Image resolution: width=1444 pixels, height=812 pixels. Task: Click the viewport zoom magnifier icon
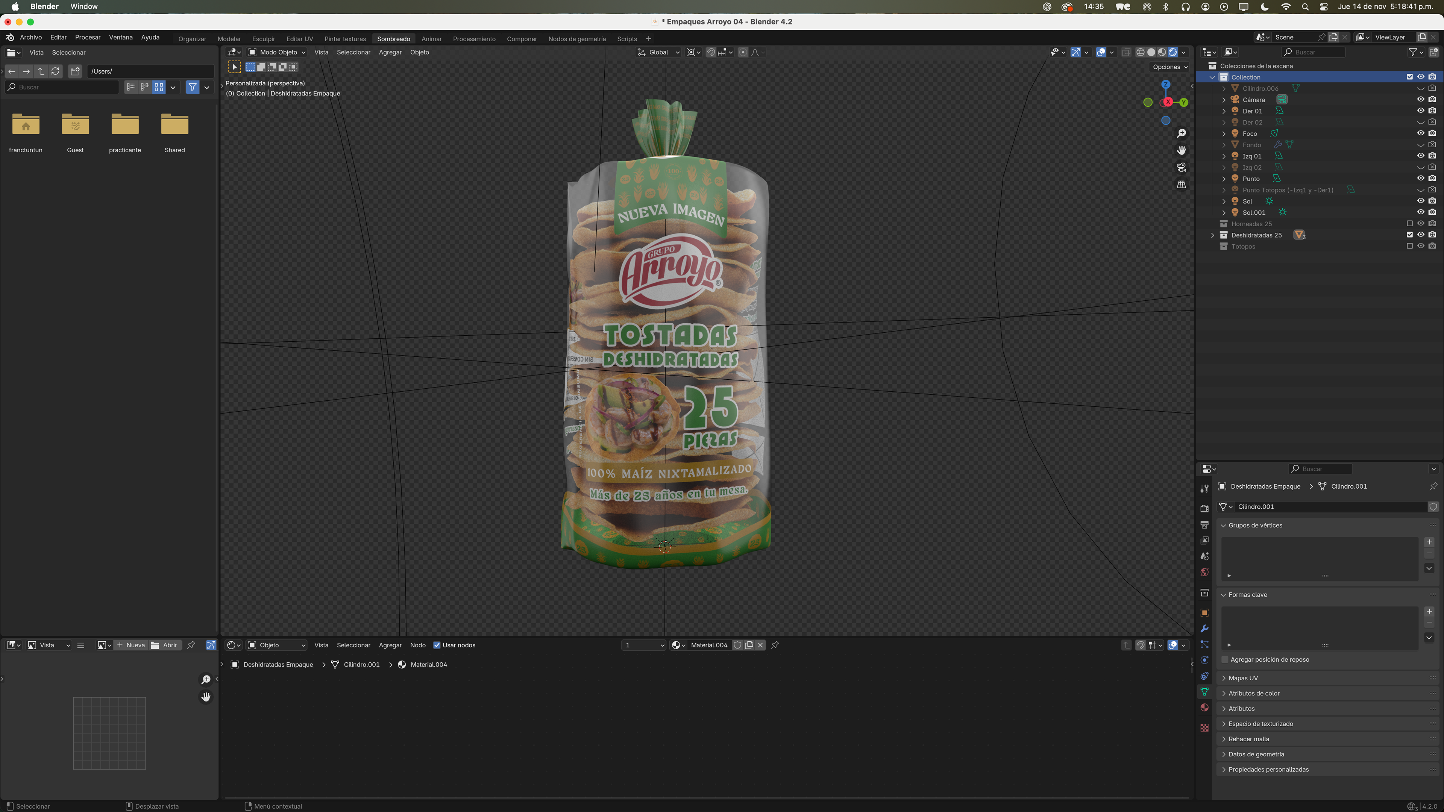click(x=1181, y=133)
